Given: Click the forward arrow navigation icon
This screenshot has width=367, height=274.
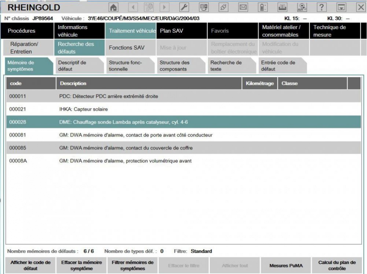Looking at the screenshot, I should pos(164,7).
